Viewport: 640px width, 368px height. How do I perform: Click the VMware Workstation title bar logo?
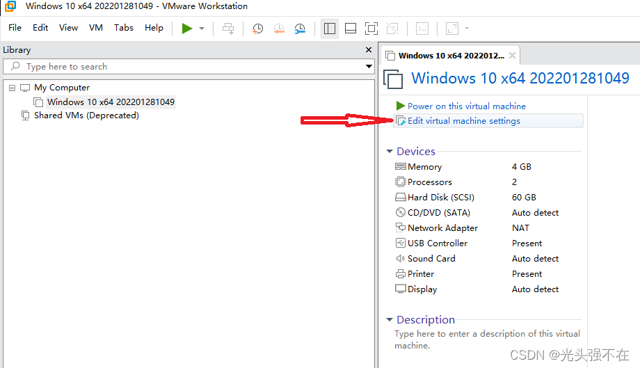[x=10, y=6]
